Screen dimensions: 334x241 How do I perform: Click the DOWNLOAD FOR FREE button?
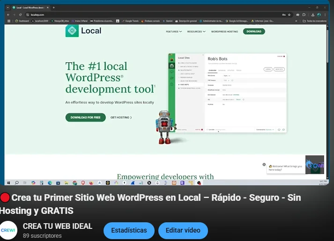[85, 117]
